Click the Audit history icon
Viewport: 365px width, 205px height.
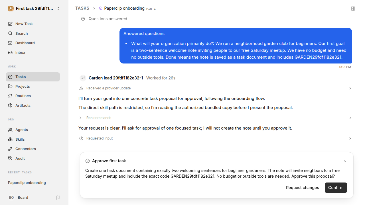click(x=10, y=158)
